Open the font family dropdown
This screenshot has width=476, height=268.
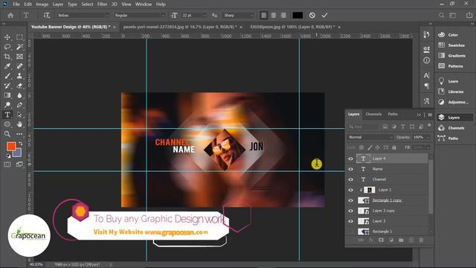pos(83,15)
